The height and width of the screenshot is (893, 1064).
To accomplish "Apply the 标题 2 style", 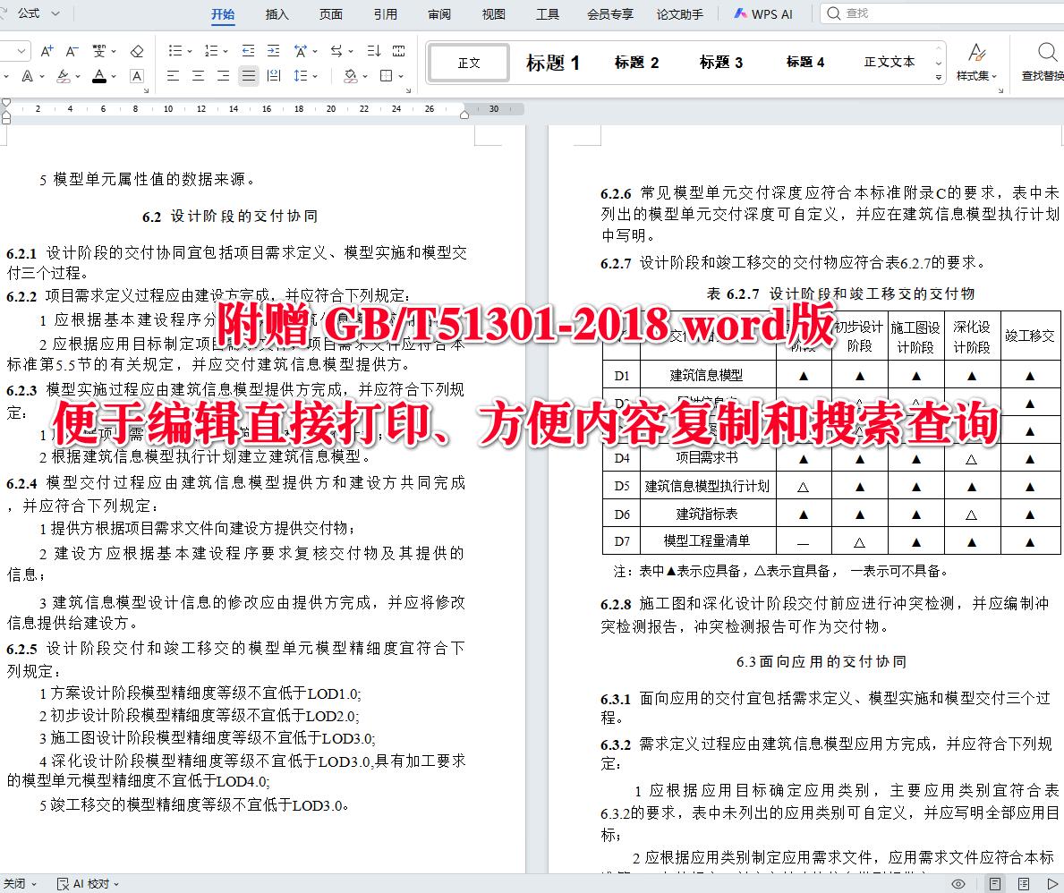I will coord(636,63).
